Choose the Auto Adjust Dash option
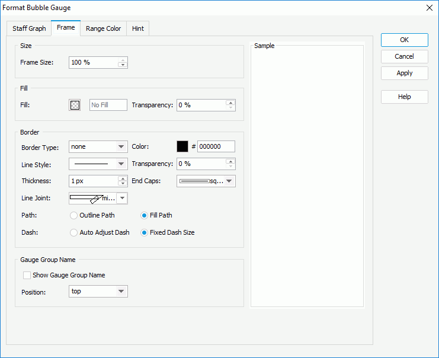The image size is (439, 358). tap(74, 232)
